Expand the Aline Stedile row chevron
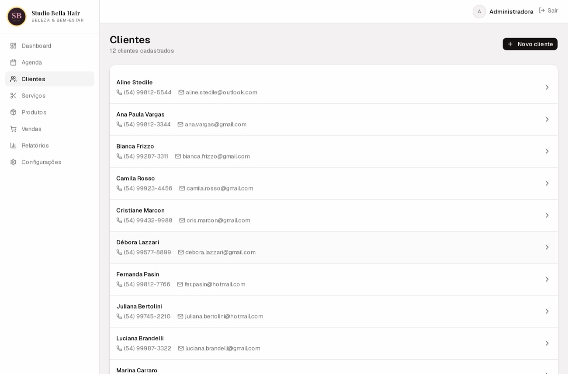 [547, 87]
